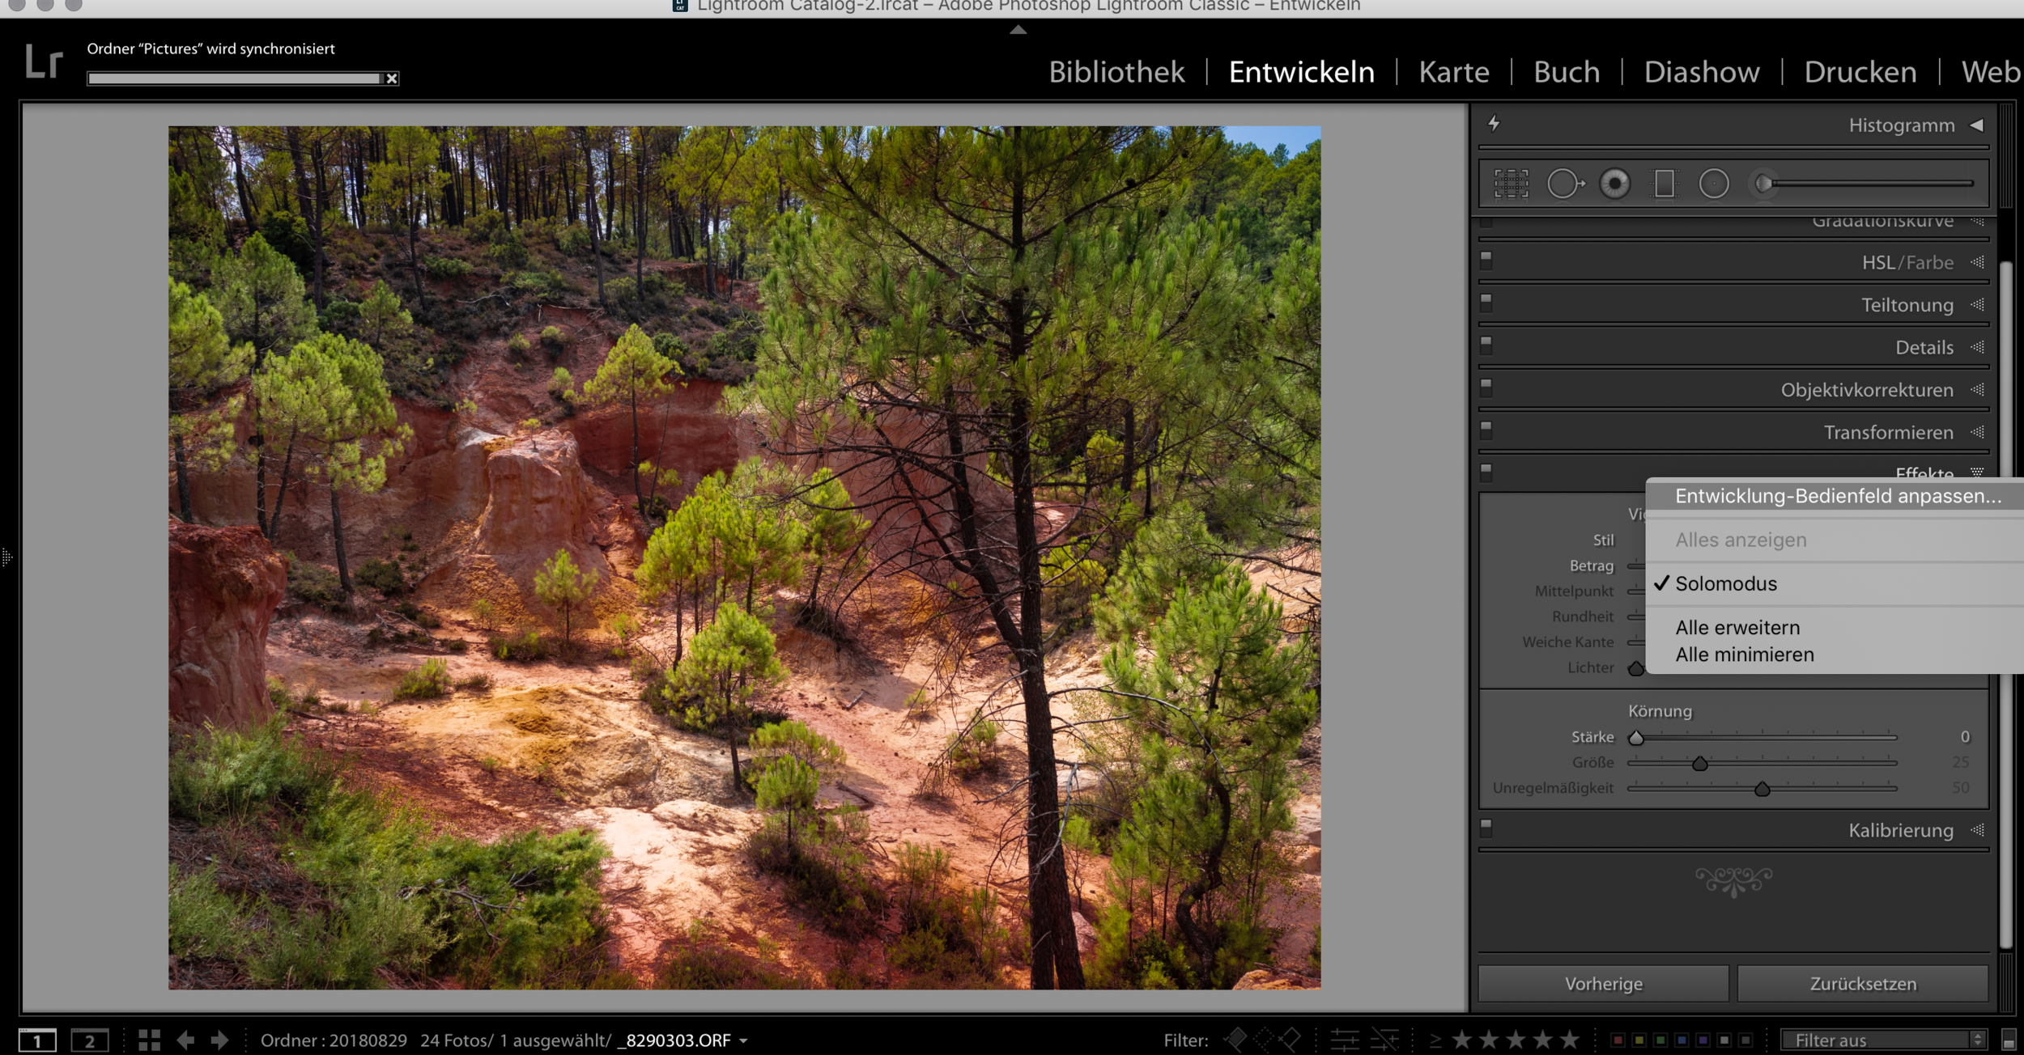Select the spot removal tool
2024x1055 pixels.
pyautogui.click(x=1565, y=184)
